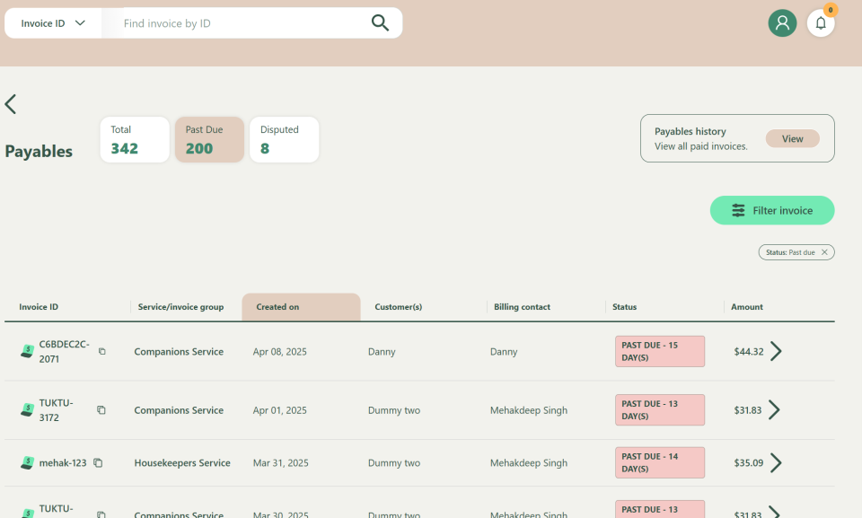Select the Past Due tab

209,140
